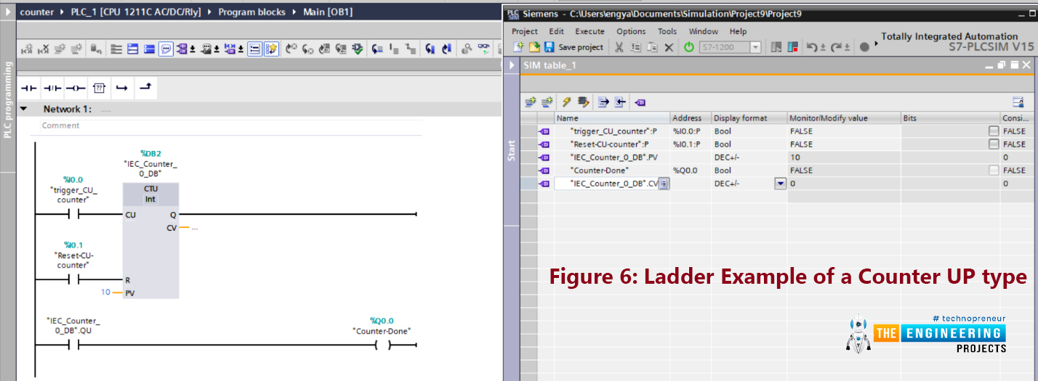Click the Copy icon in PLCSIM toolbar
Image resolution: width=1038 pixels, height=381 pixels.
(635, 47)
